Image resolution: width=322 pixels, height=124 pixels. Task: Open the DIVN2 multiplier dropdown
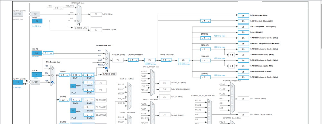(x=77, y=100)
